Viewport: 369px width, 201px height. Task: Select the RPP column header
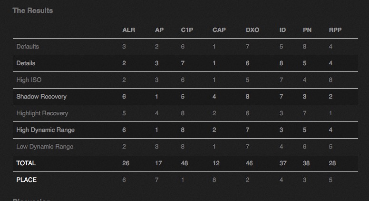pos(335,30)
